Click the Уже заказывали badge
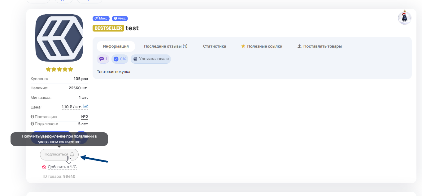Screen dimensions: 422x196 [x=151, y=59]
